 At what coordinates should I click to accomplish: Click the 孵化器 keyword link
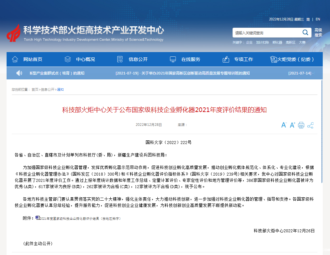277,42
